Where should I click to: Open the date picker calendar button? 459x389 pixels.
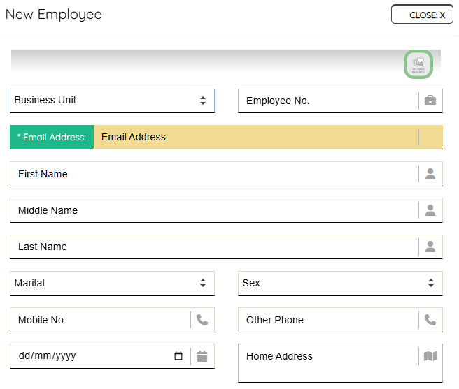(178, 355)
